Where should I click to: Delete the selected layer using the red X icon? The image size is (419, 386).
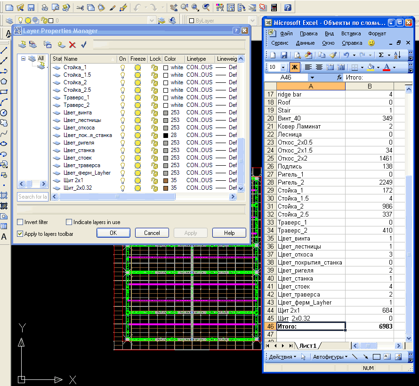[x=72, y=44]
